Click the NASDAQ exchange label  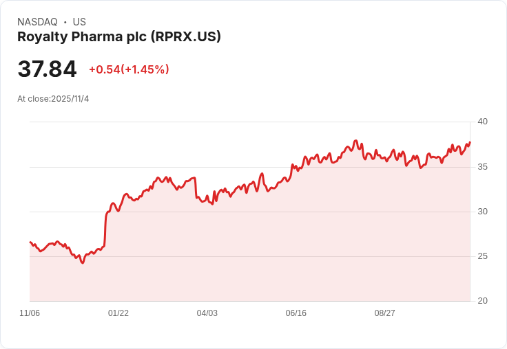[37, 22]
